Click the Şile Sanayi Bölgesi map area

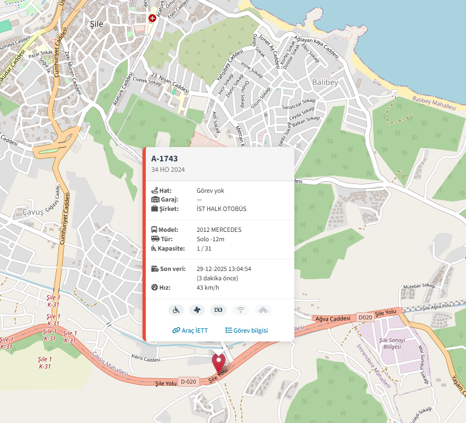tap(392, 344)
